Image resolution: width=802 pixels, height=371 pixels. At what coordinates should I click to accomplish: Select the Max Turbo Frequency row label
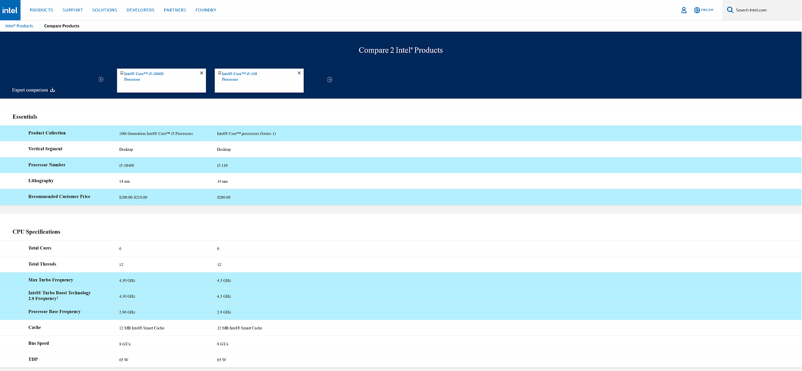click(51, 280)
